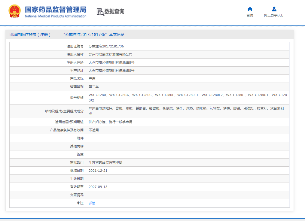The image size is (305, 221).
Task: Open the 首页 menu label
Action: (x=250, y=15)
